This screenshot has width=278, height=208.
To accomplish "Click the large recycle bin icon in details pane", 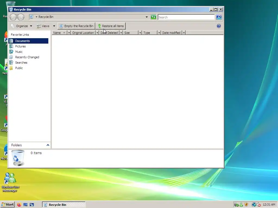I will 18,158.
